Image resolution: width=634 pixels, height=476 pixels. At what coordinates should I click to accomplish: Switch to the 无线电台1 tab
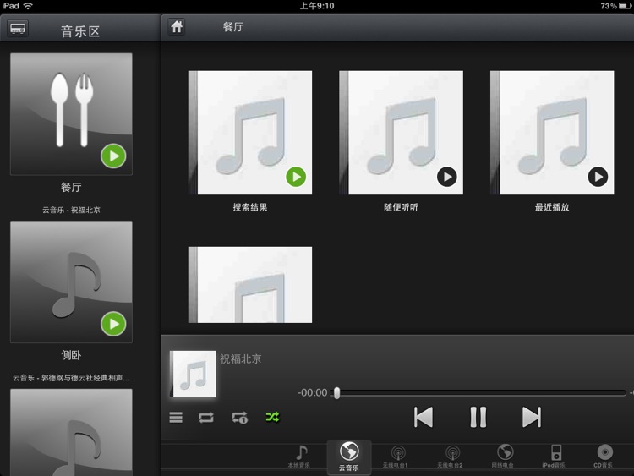point(396,457)
